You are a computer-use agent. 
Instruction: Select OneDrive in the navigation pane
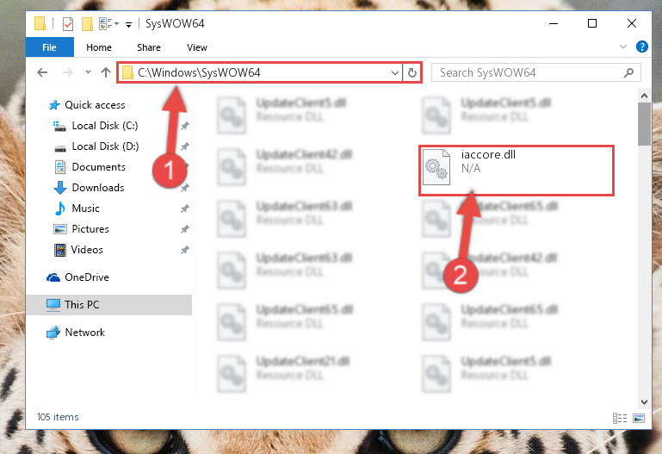coord(87,277)
